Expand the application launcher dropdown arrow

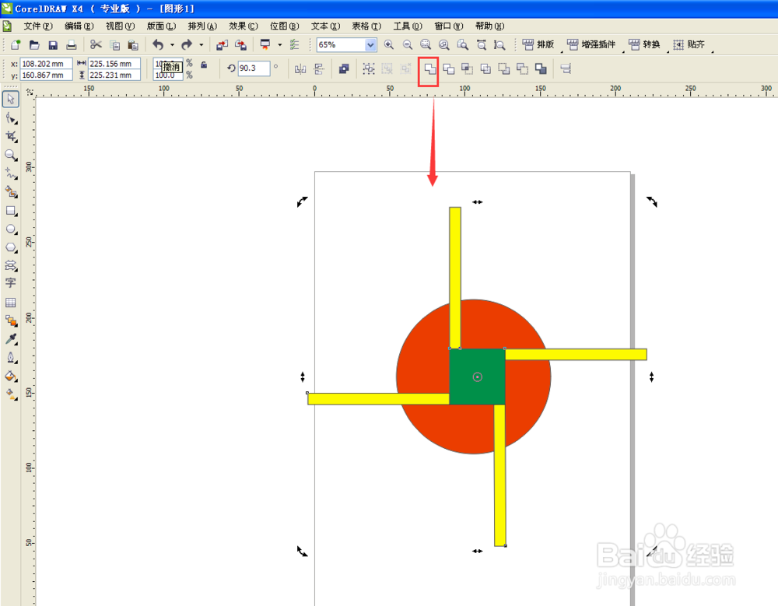pos(279,44)
